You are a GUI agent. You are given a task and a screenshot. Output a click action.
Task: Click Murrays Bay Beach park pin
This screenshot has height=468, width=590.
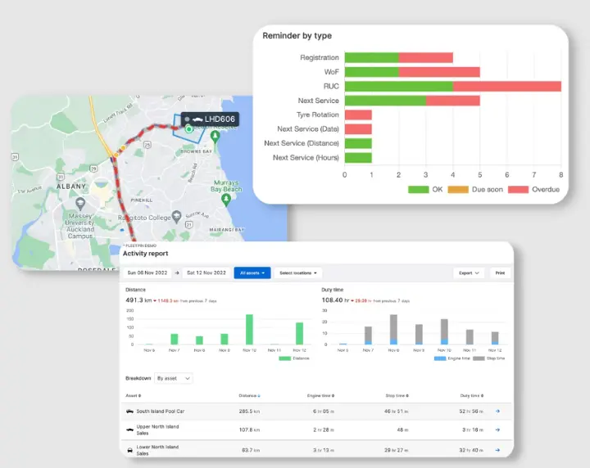click(226, 200)
